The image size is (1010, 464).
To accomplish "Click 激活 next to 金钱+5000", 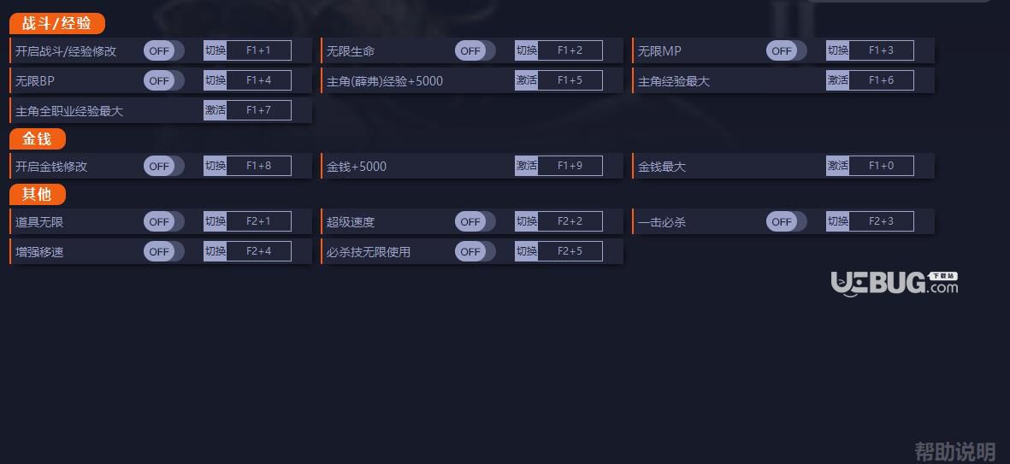I will (526, 166).
